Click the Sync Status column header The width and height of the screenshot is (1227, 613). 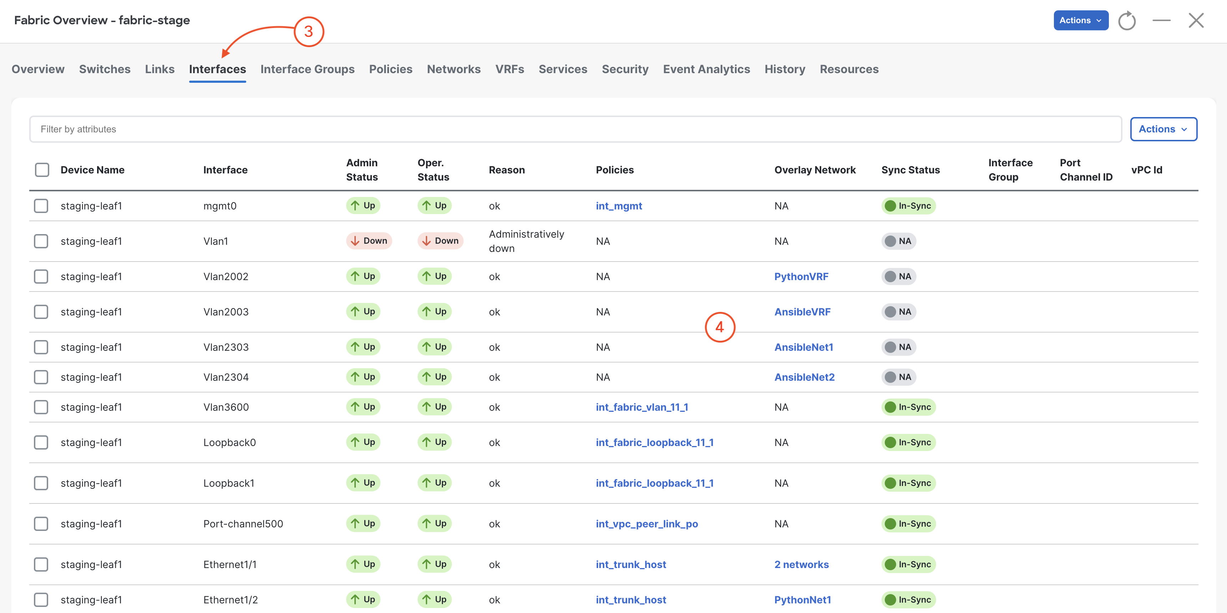(910, 170)
